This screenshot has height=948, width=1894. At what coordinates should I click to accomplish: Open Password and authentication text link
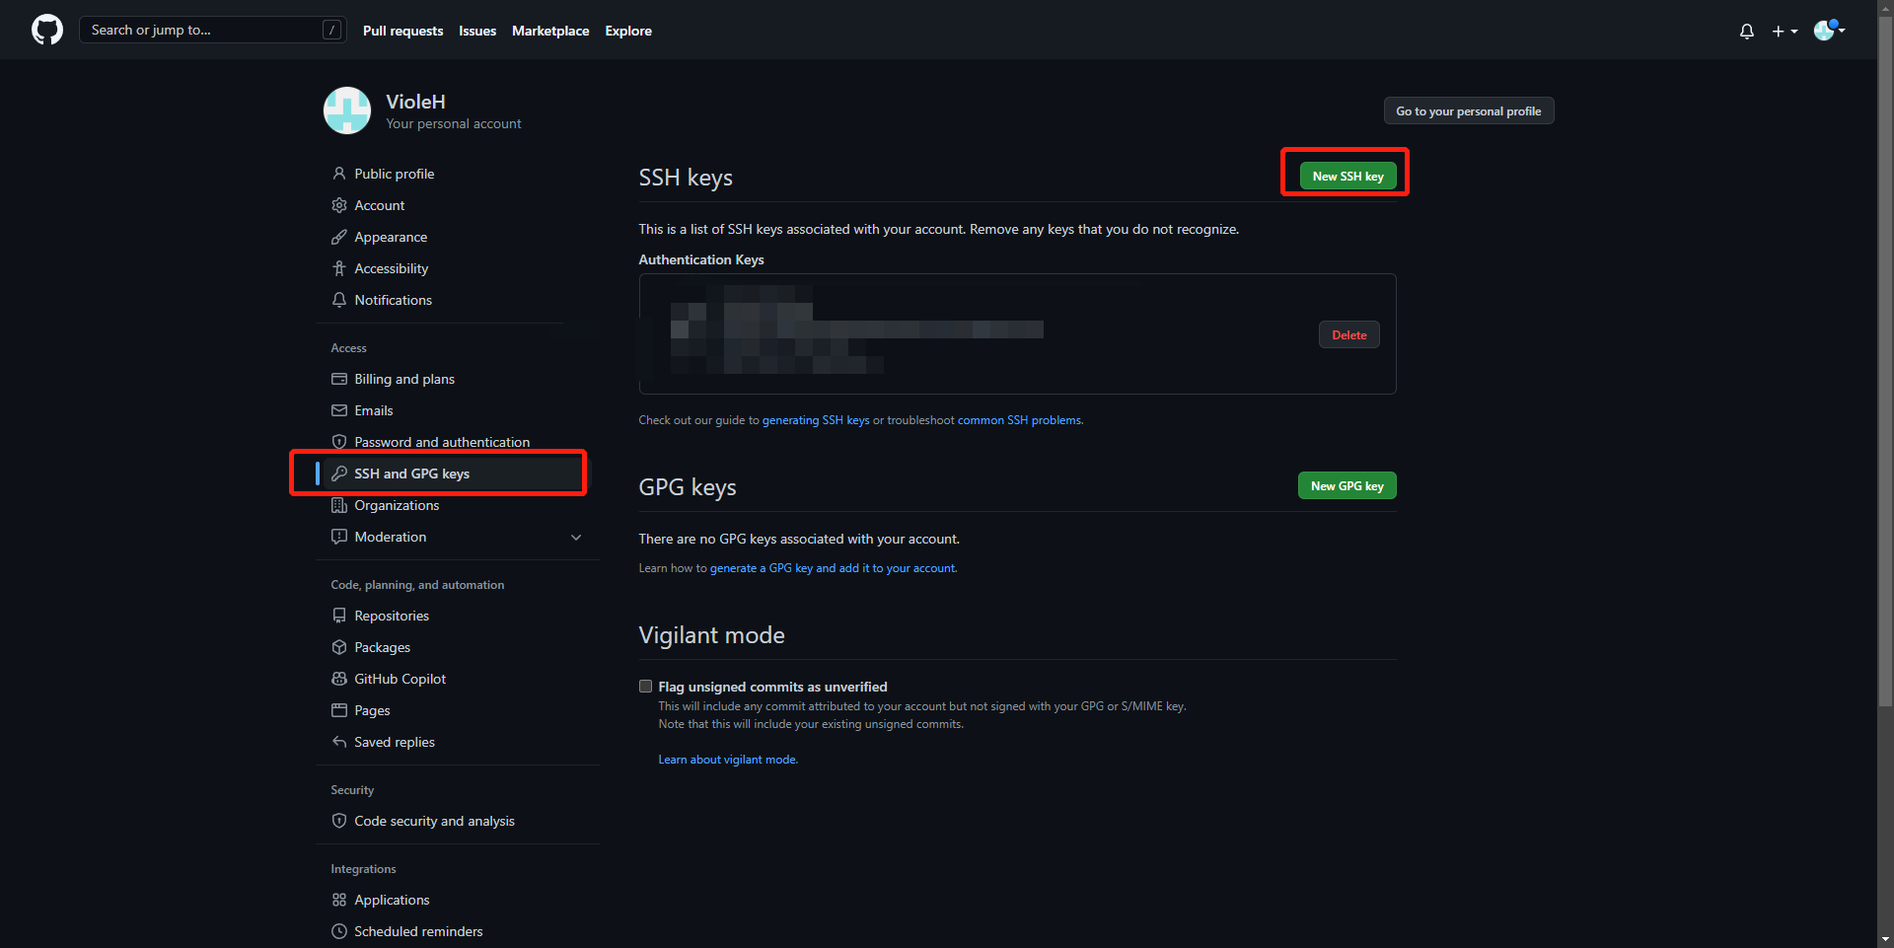pyautogui.click(x=442, y=442)
